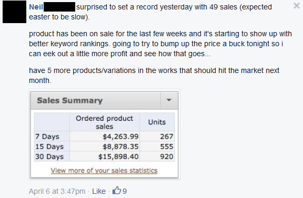The width and height of the screenshot is (303, 198).
Task: Dismiss the post with the X icon
Action: click(x=297, y=6)
